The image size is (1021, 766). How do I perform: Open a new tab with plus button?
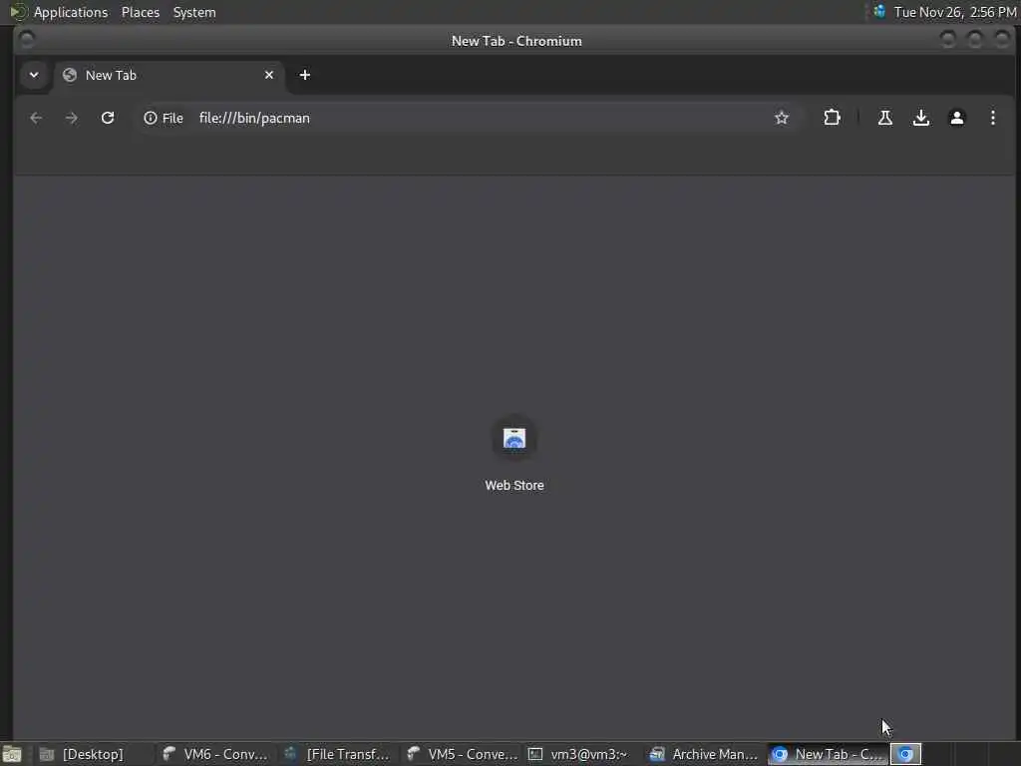tap(305, 75)
